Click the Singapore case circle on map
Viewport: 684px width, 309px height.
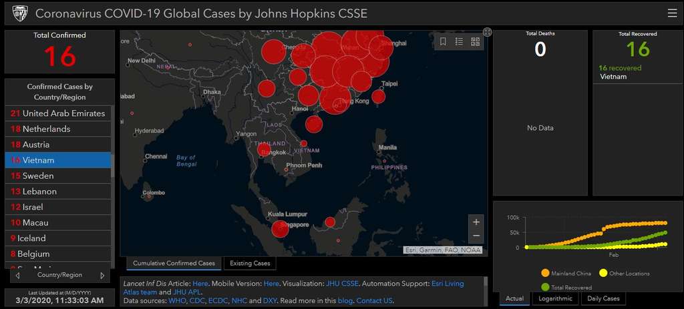[x=280, y=229]
